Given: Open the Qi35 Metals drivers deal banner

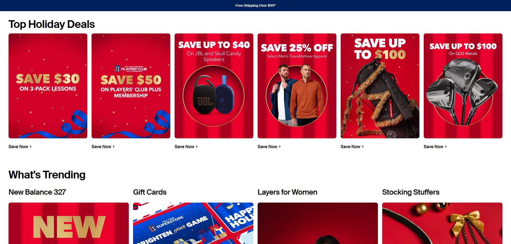Looking at the screenshot, I should pyautogui.click(x=463, y=86).
